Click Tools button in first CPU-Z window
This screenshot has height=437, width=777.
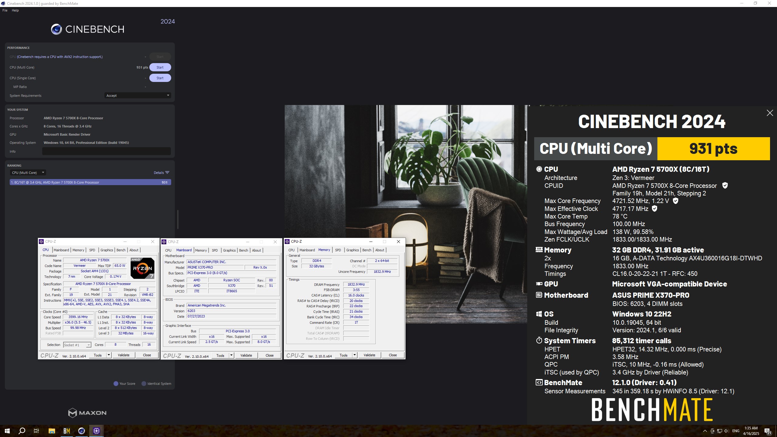click(98, 355)
